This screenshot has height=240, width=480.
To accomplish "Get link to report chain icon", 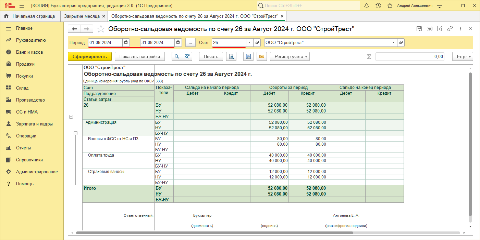I will pos(450,29).
